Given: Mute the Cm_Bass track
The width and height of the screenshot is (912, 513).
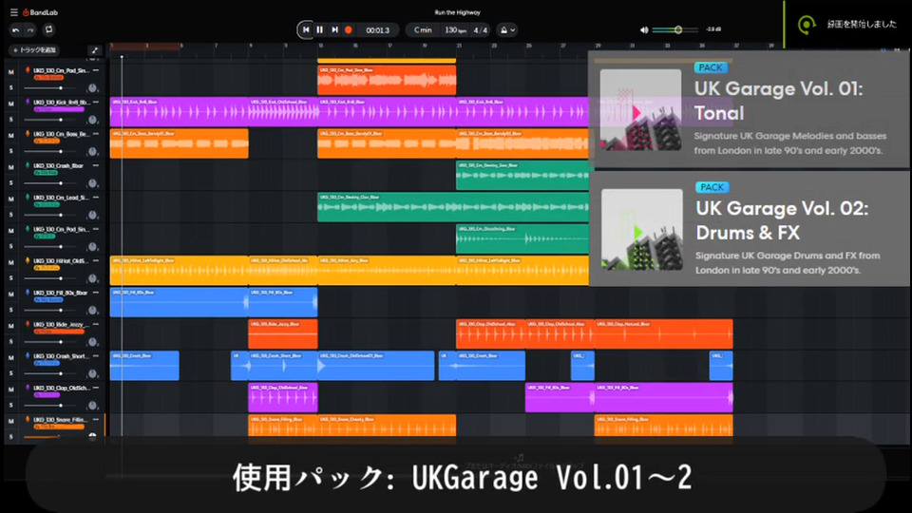Looking at the screenshot, I should click(11, 136).
